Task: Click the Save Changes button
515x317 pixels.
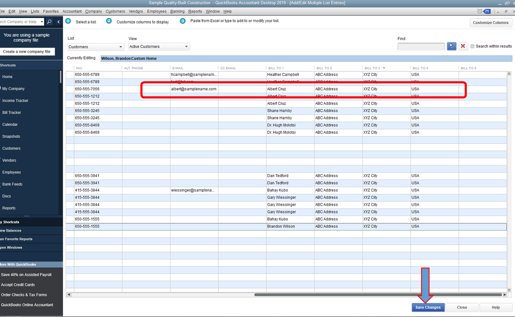Action: [x=428, y=307]
